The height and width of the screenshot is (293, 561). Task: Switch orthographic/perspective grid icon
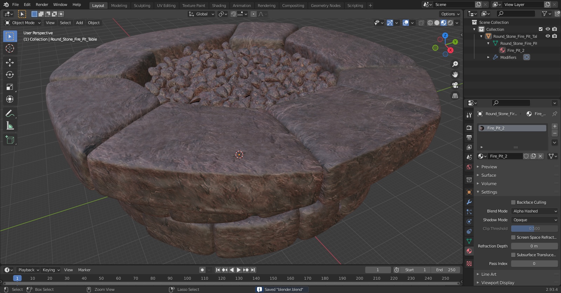click(455, 96)
